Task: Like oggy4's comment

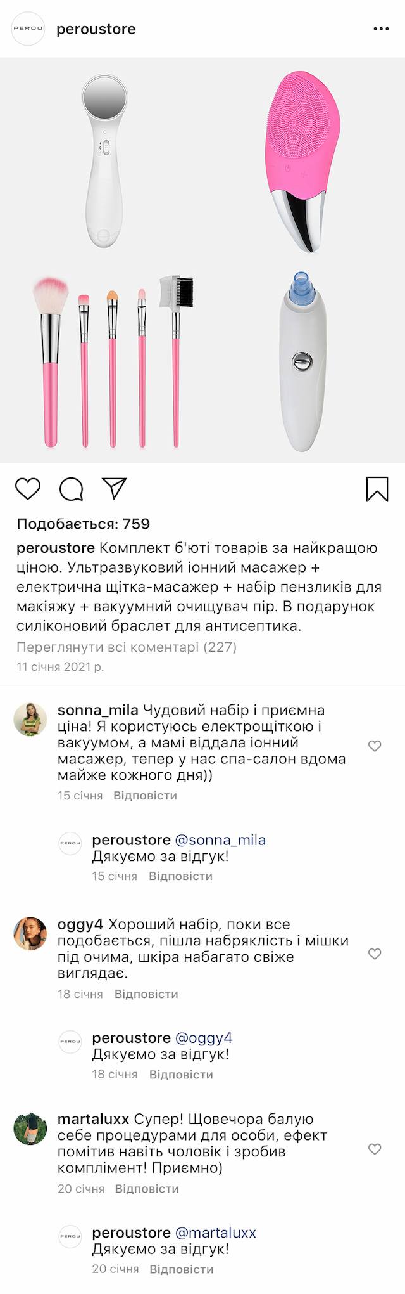Action: (375, 954)
